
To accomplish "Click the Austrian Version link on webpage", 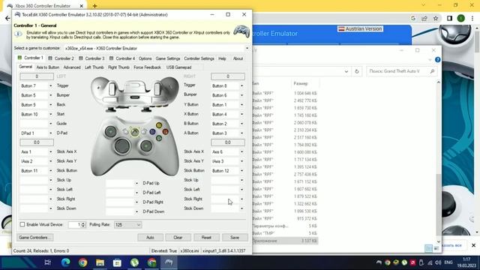I will tap(360, 28).
